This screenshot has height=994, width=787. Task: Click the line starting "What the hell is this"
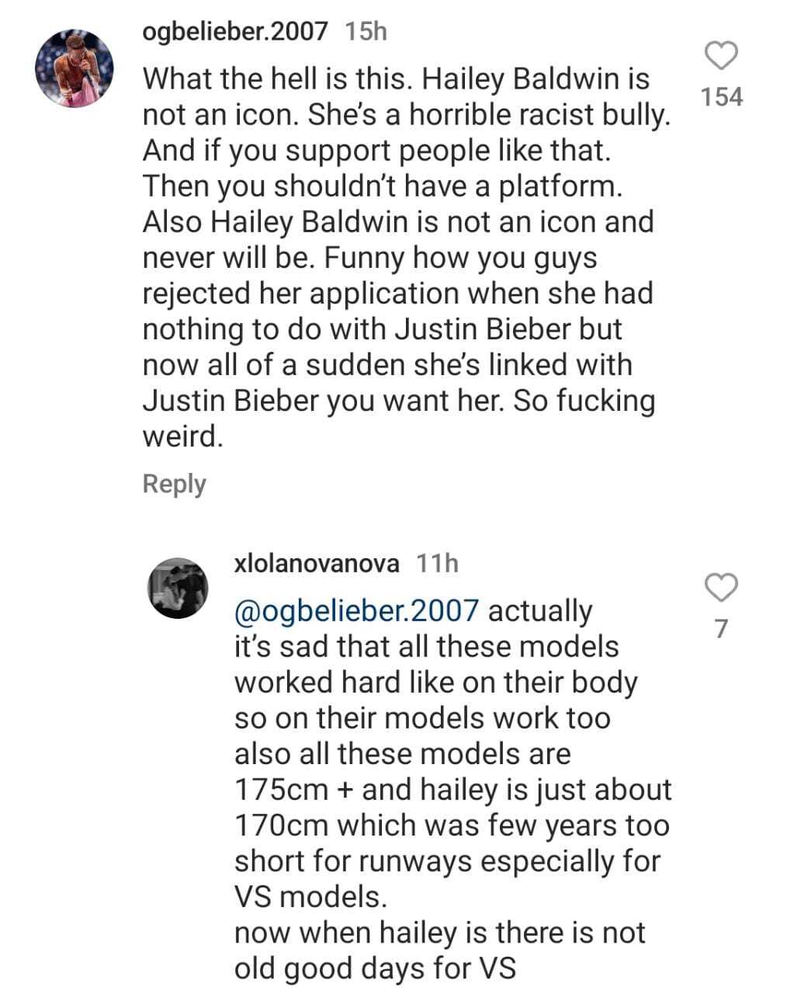pyautogui.click(x=396, y=79)
